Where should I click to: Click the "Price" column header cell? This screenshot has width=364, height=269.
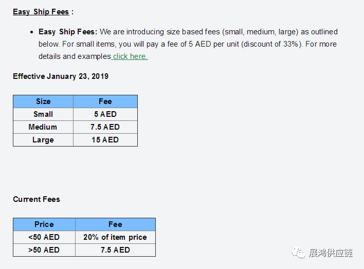coord(44,224)
